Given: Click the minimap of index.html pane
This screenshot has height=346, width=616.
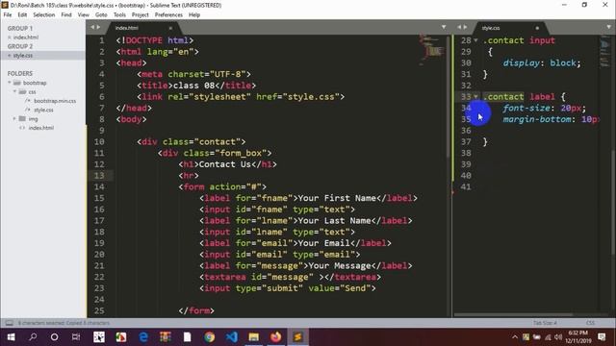Looking at the screenshot, I should 432,50.
